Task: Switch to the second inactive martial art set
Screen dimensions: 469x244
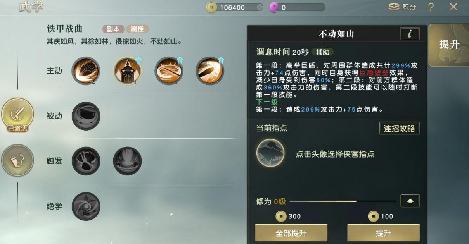Action: pyautogui.click(x=17, y=160)
